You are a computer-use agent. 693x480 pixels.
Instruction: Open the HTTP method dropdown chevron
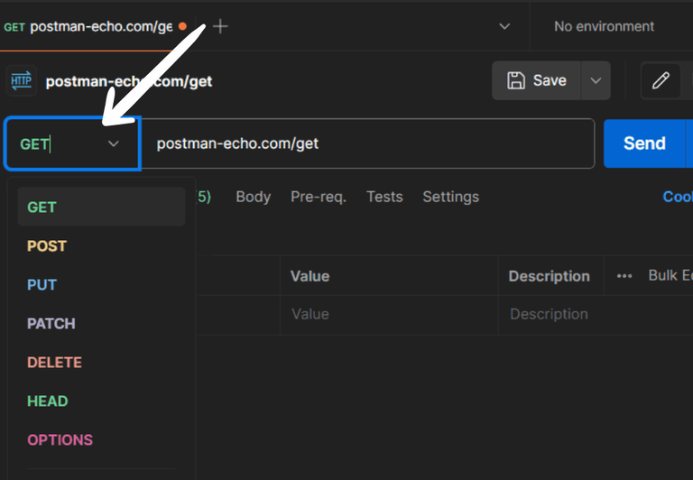pyautogui.click(x=114, y=143)
